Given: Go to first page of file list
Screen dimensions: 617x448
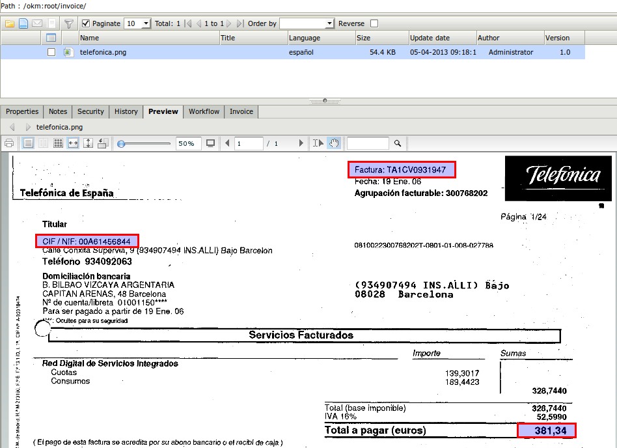Looking at the screenshot, I should (x=189, y=23).
